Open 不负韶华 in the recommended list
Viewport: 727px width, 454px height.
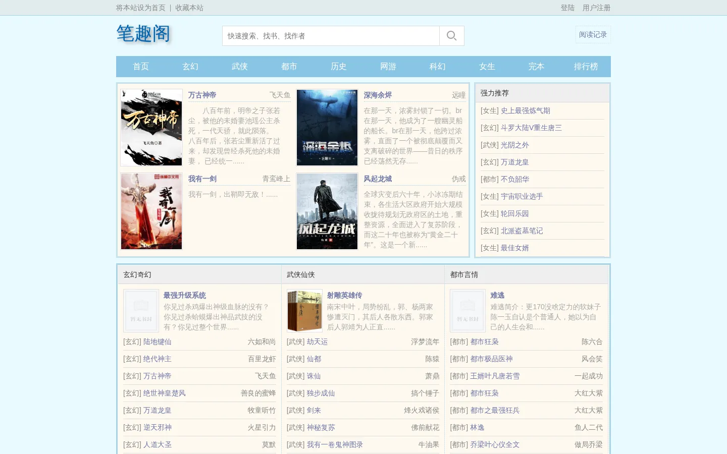click(x=515, y=179)
